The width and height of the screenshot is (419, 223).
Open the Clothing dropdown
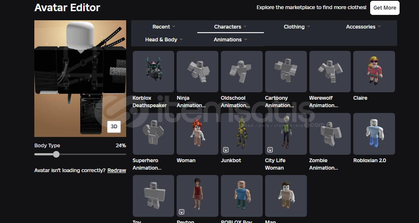[297, 27]
